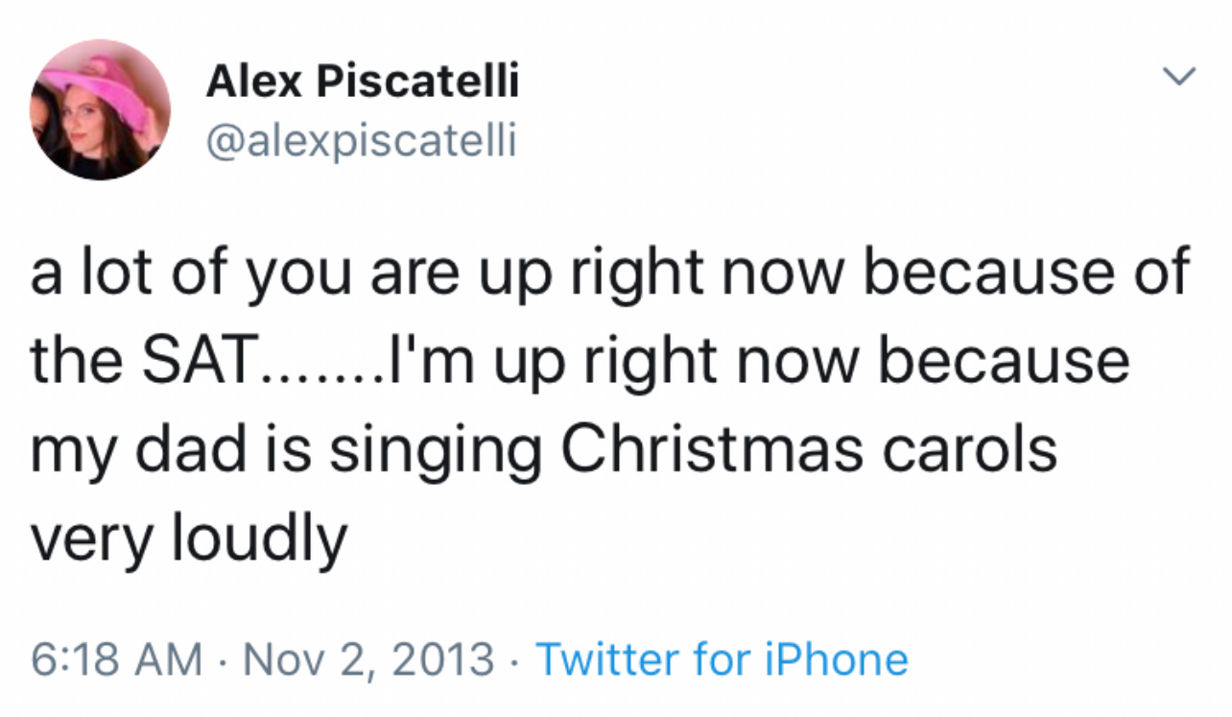Viewport: 1232px width, 717px height.
Task: Click the @alexpiscatelli handle
Action: coord(361,141)
